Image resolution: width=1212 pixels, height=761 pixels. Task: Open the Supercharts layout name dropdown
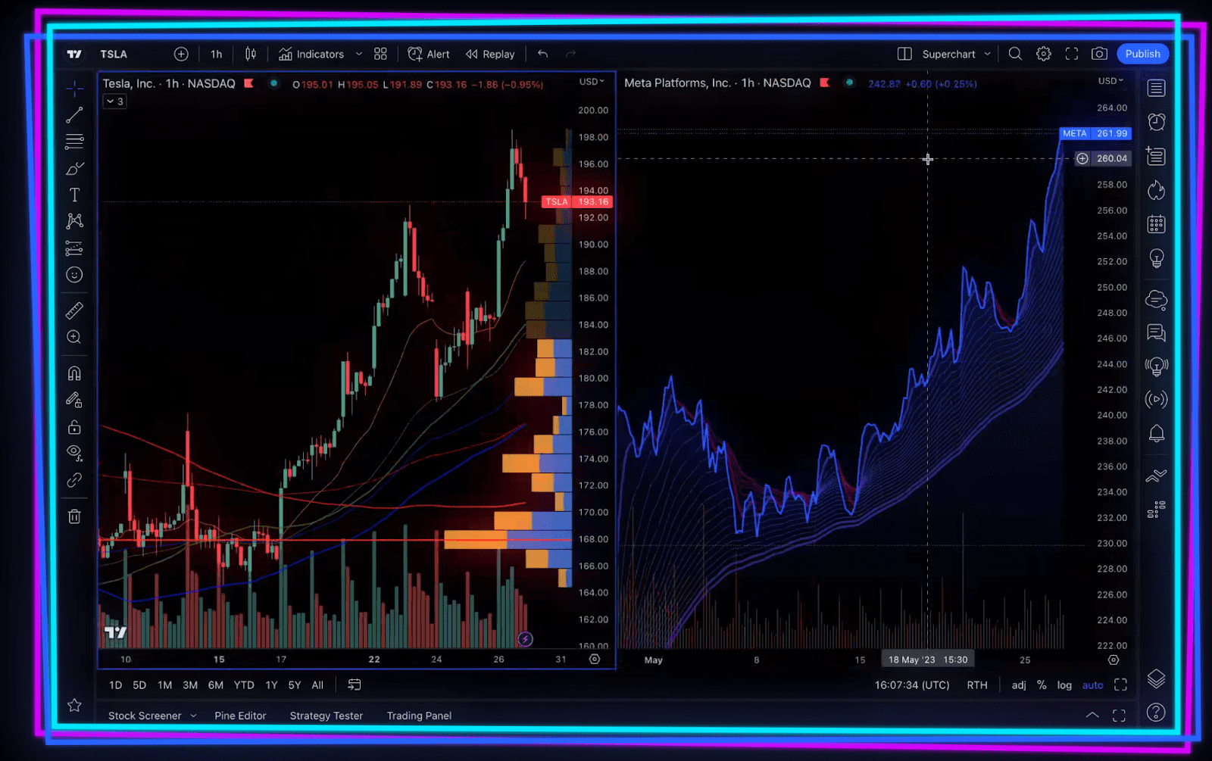957,54
